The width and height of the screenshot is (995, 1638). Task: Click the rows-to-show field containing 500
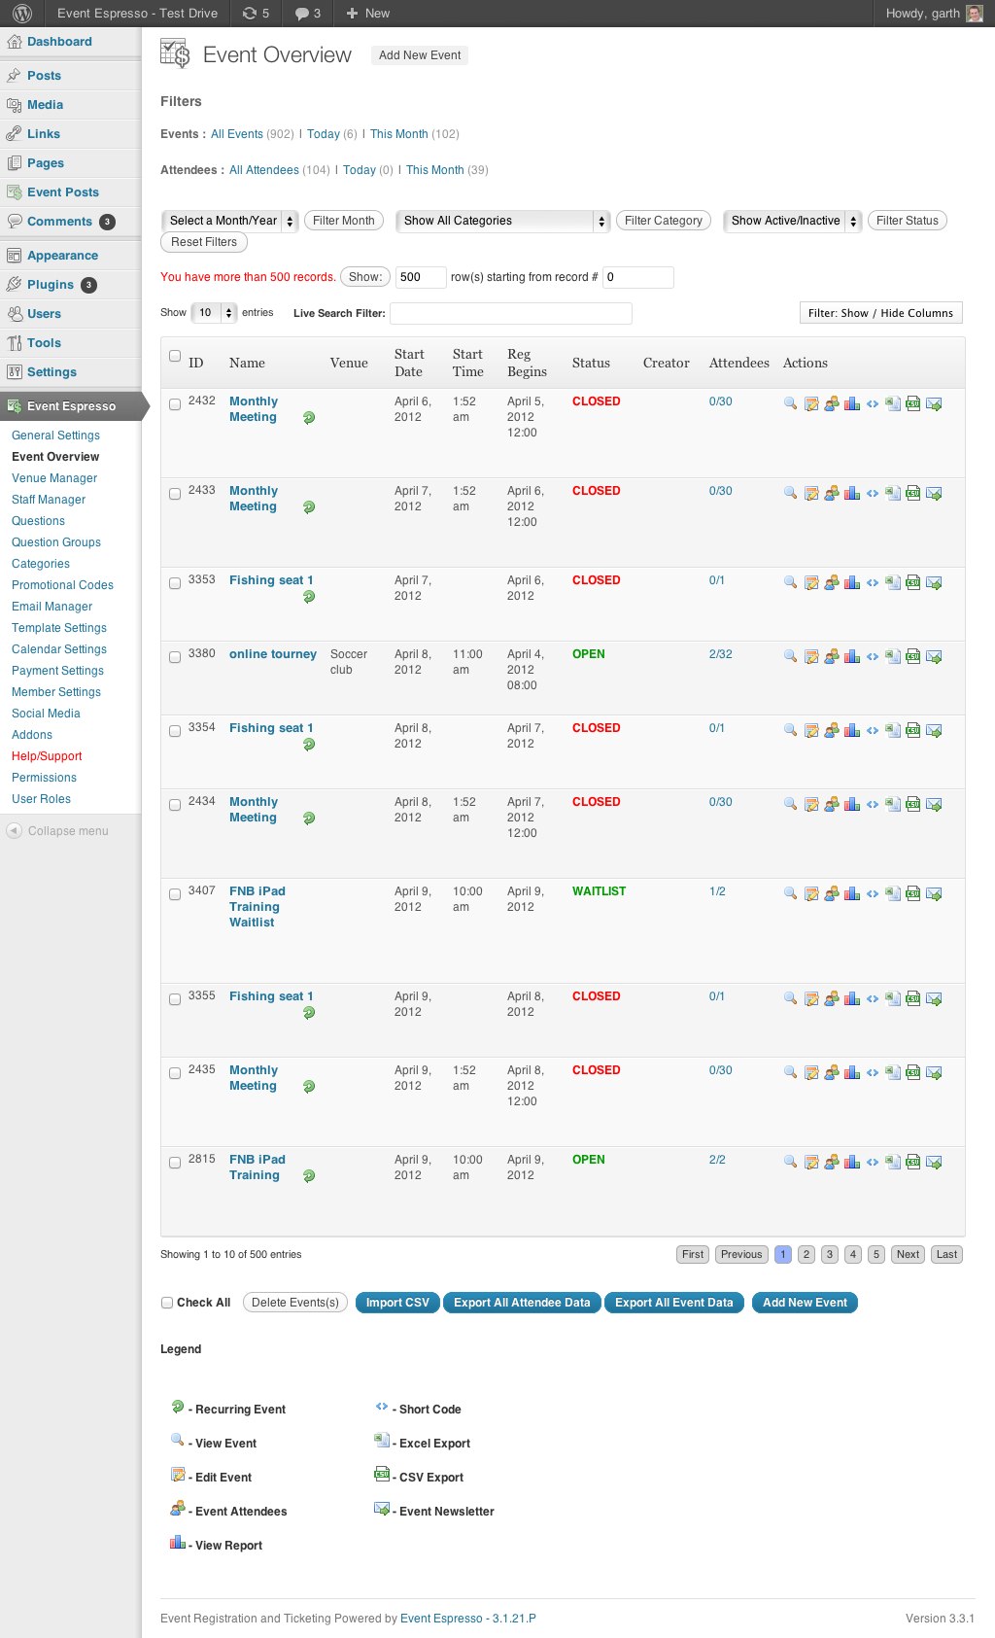point(421,277)
